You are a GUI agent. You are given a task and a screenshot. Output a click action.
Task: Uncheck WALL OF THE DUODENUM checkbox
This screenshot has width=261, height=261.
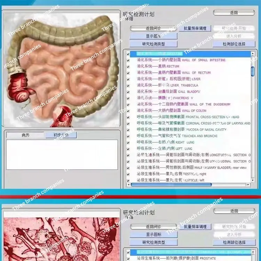tap(128, 105)
